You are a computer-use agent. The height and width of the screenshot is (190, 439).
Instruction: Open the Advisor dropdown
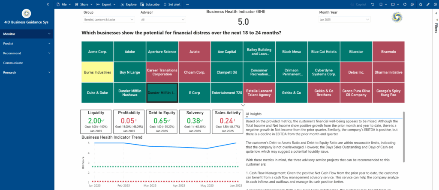(x=163, y=20)
